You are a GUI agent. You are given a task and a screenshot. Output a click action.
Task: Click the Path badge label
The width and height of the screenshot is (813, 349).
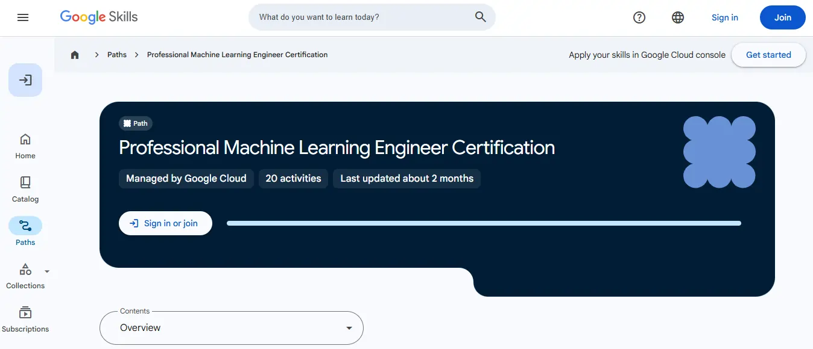[136, 123]
